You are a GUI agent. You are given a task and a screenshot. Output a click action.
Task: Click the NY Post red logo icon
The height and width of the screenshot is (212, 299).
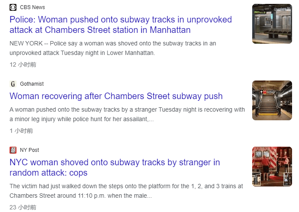click(x=13, y=150)
